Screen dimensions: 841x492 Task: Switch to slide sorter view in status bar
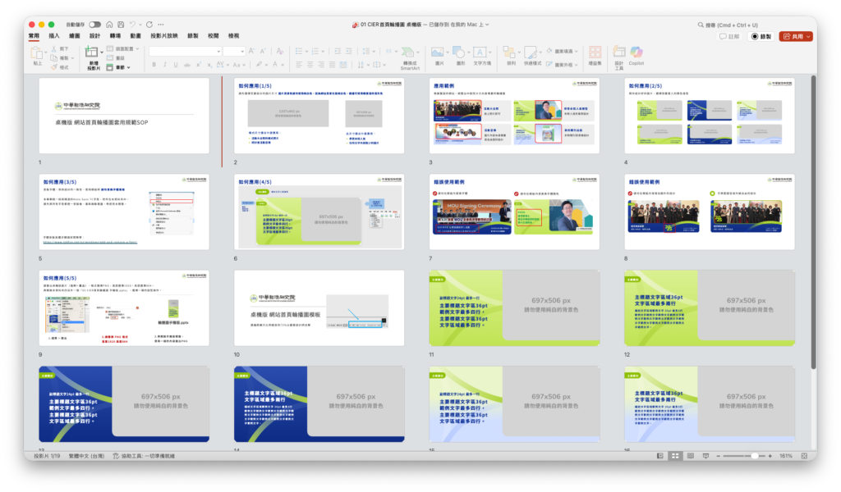click(674, 455)
